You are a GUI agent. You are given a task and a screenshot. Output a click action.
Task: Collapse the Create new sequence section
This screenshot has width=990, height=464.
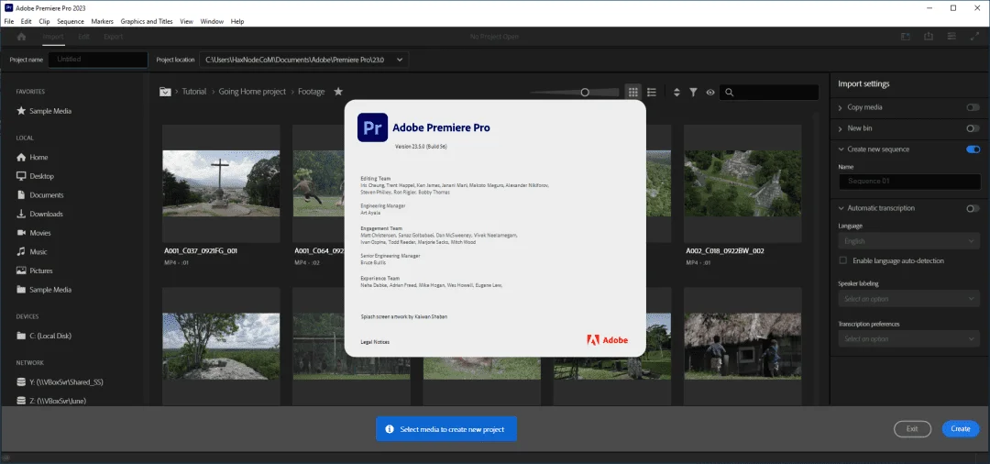[x=841, y=149]
